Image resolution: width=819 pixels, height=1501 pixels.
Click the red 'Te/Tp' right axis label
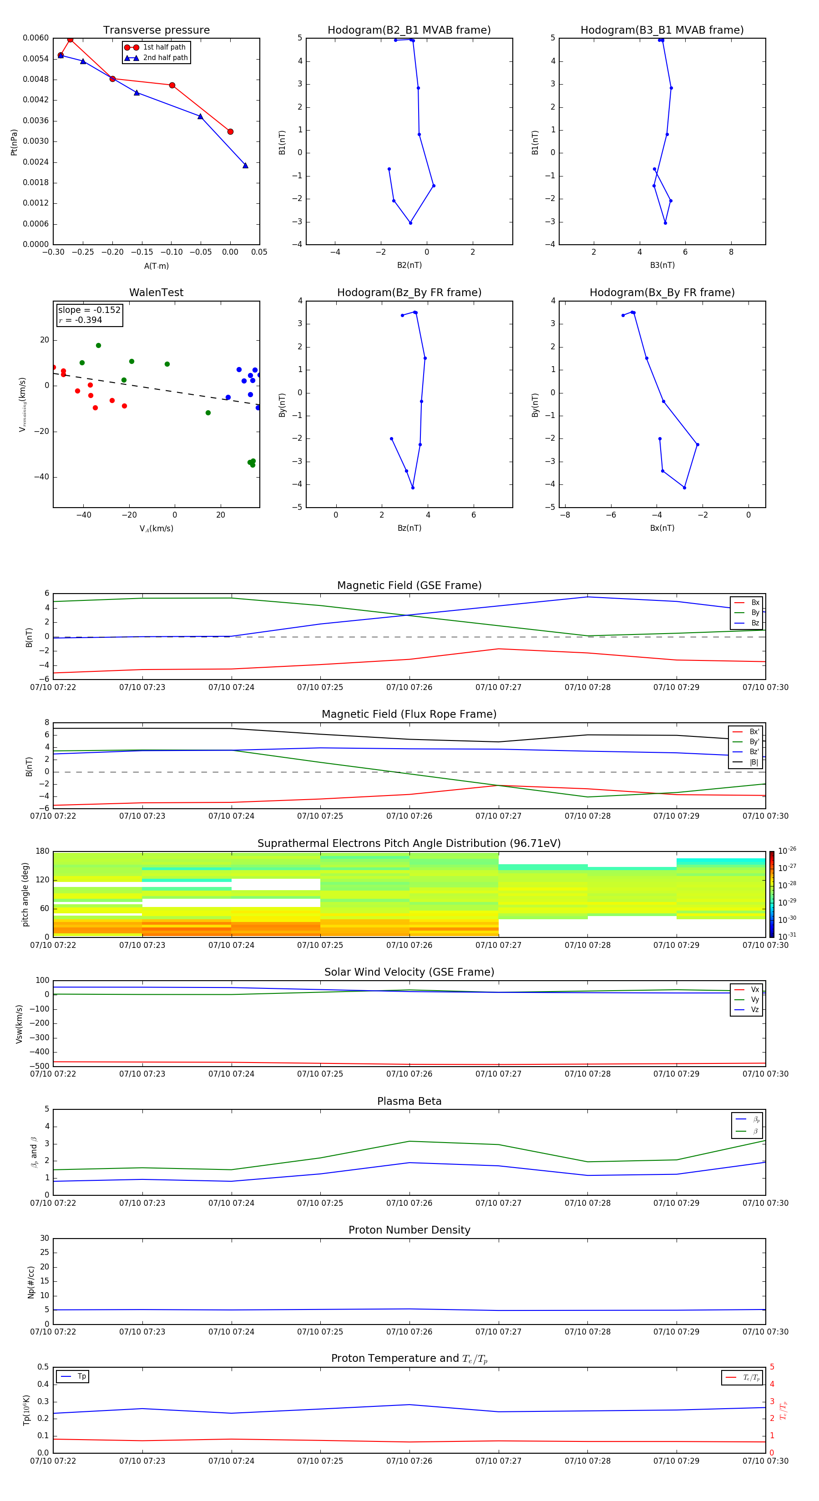point(783,1410)
